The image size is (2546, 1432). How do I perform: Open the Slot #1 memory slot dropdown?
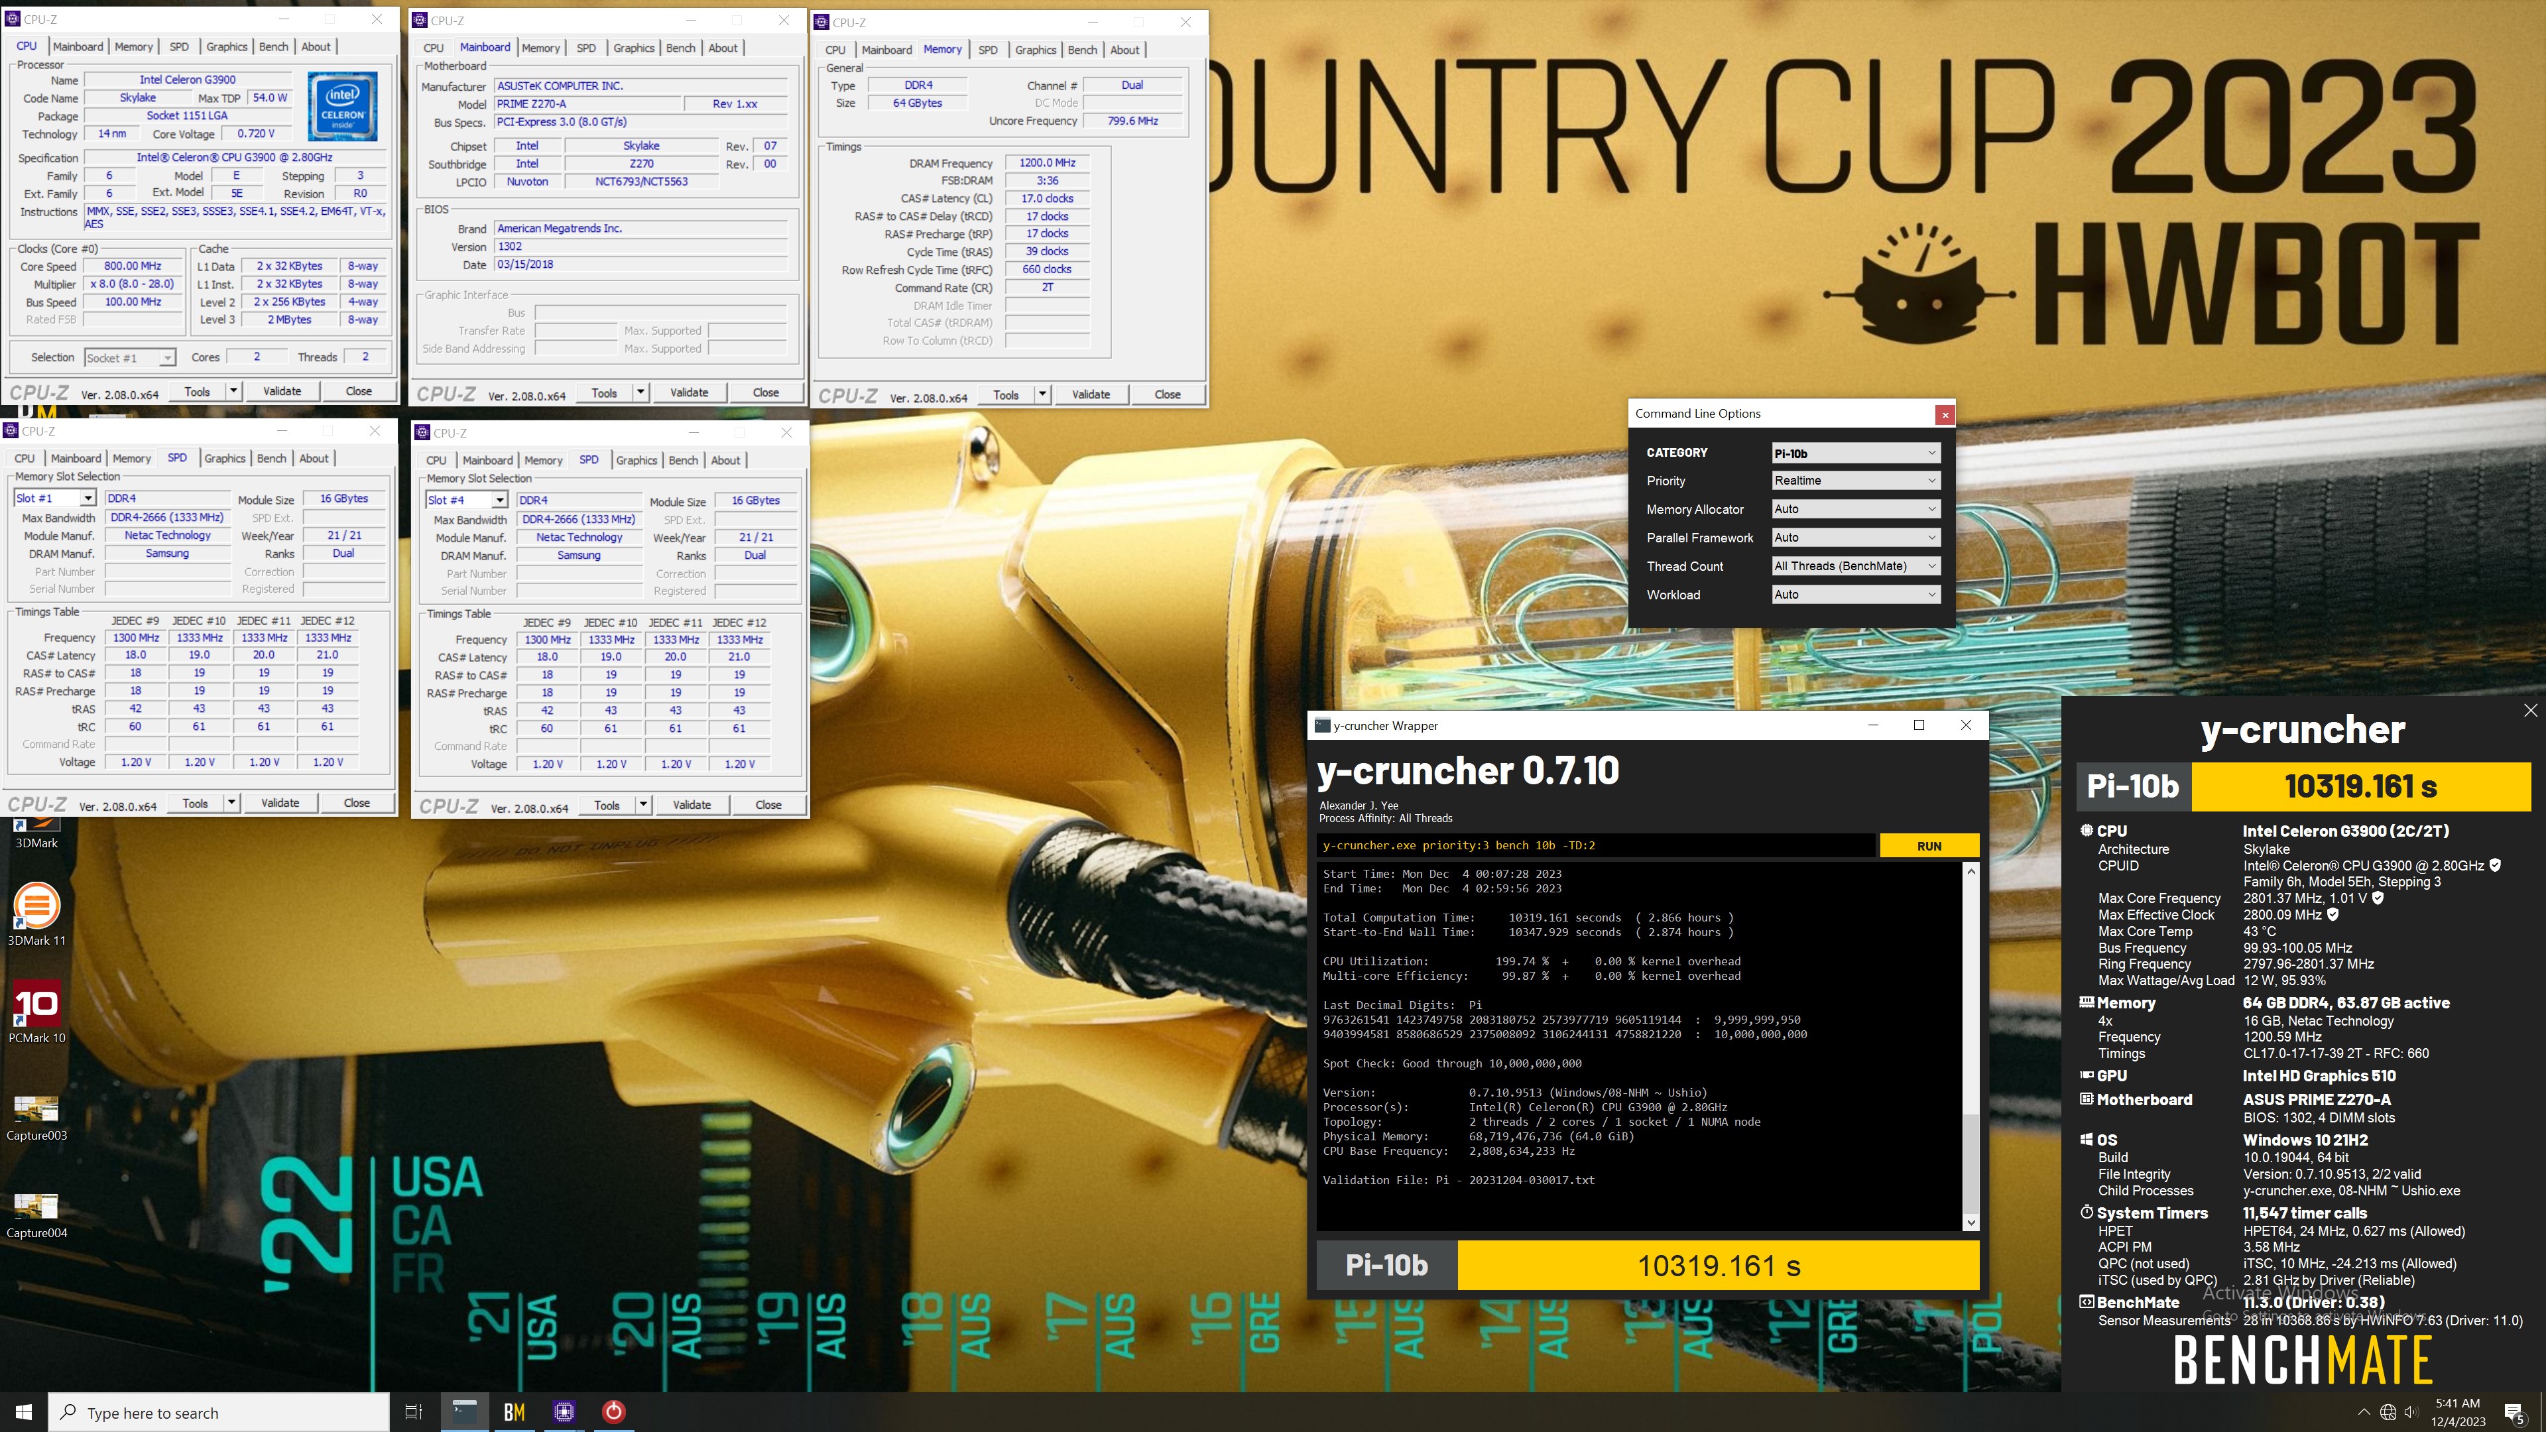click(x=54, y=498)
